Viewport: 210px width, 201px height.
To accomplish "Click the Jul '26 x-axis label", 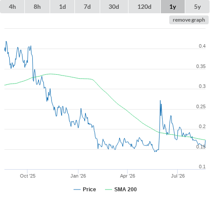I will click(178, 176).
